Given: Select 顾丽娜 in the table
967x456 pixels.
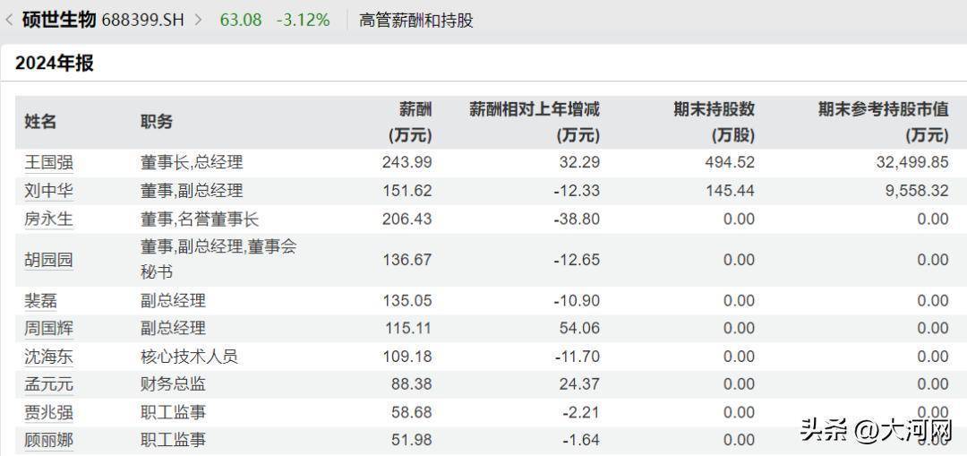Looking at the screenshot, I should coord(48,440).
